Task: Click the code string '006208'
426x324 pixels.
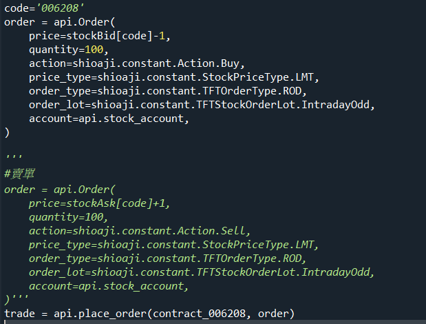Action: (x=60, y=8)
